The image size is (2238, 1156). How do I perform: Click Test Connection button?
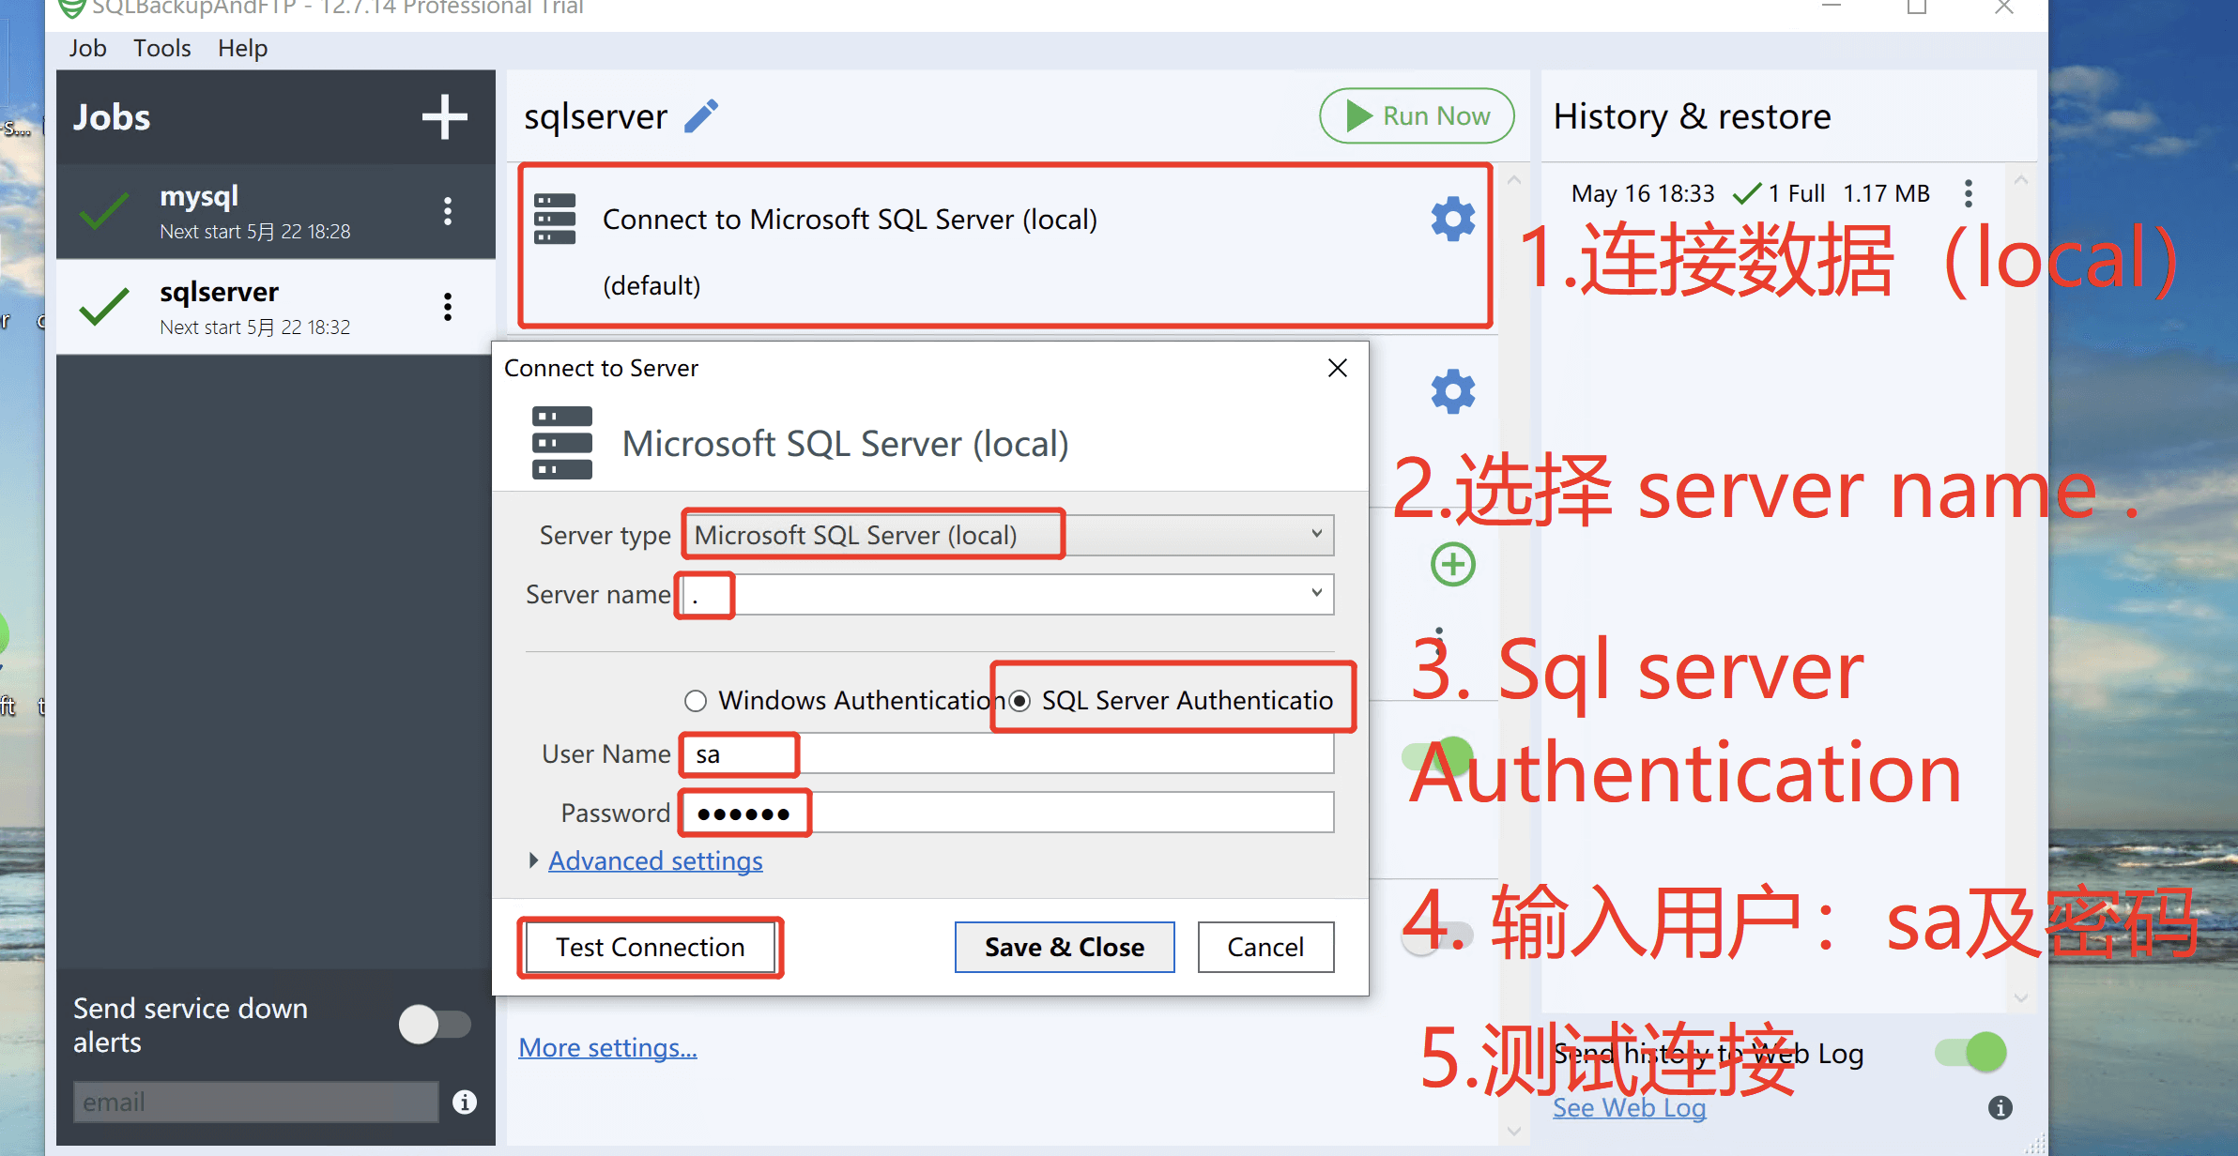[650, 947]
